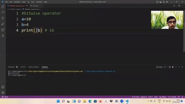
Task: Open the feedback icon in status bar
Action: point(179,97)
